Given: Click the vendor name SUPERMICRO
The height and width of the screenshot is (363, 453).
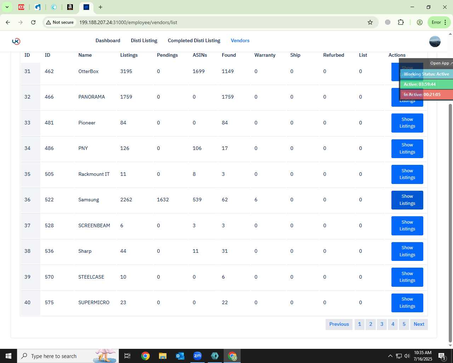Looking at the screenshot, I should (94, 302).
